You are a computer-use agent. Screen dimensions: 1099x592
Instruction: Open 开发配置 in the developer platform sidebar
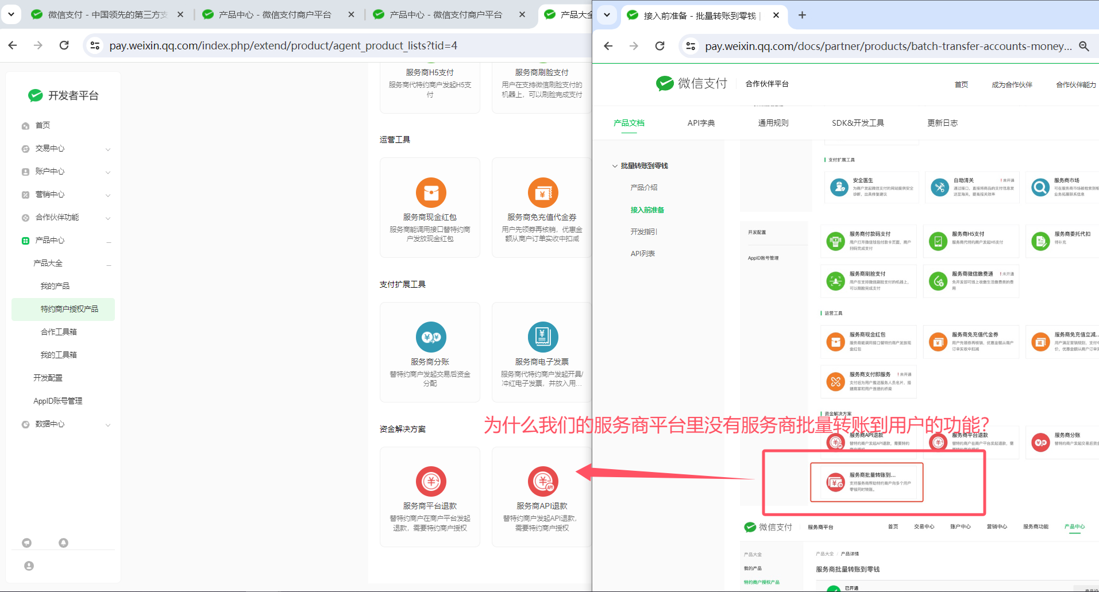pyautogui.click(x=48, y=378)
